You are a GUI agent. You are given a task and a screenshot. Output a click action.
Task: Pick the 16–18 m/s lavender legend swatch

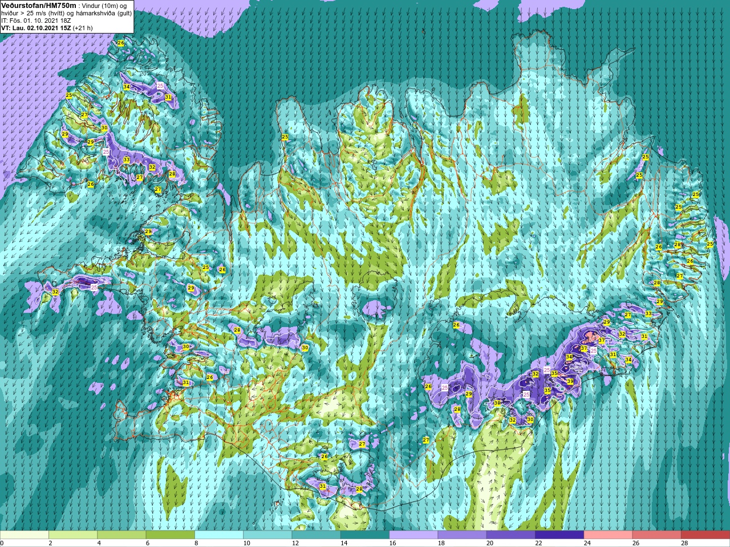413,535
